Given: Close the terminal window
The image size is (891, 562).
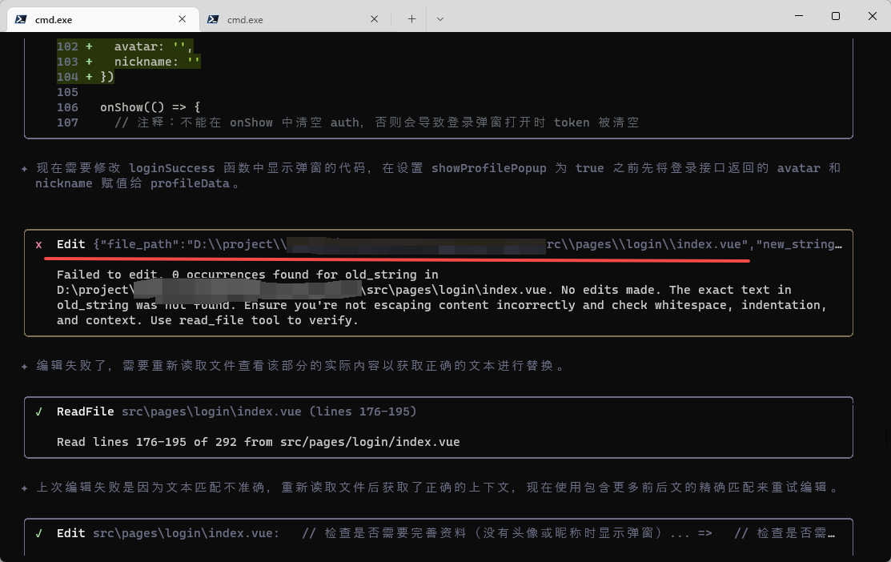Looking at the screenshot, I should click(x=873, y=16).
